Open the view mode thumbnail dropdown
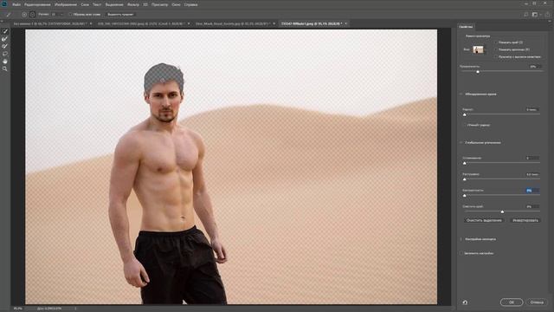Viewport: 554px width, 312px height. click(x=479, y=49)
